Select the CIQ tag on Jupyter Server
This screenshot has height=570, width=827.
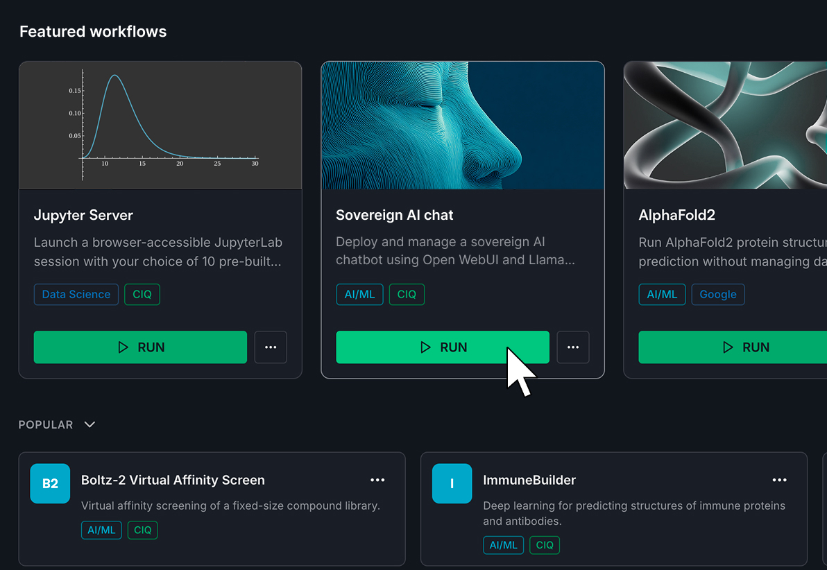pyautogui.click(x=142, y=294)
